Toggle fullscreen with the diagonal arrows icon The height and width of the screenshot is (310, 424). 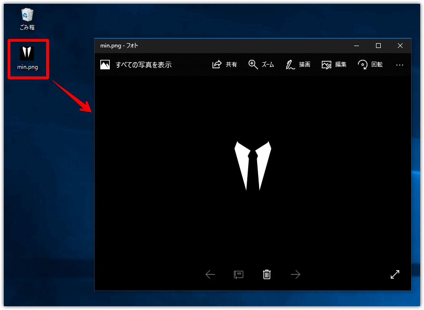[395, 274]
